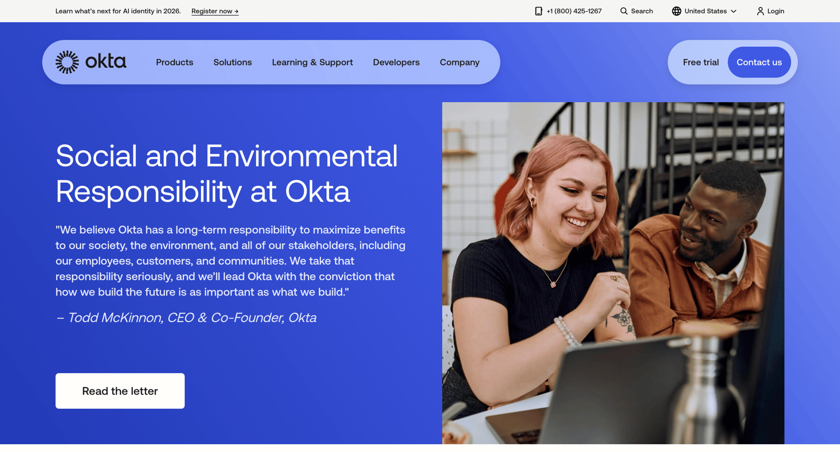
Task: Click the Todd McKinnon attribution line
Action: [186, 318]
